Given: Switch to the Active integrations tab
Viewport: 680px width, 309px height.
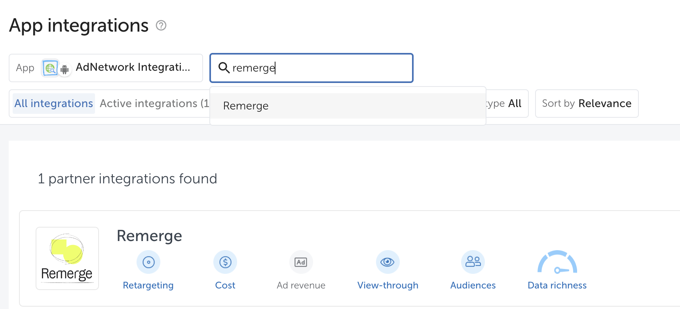Looking at the screenshot, I should tap(154, 104).
